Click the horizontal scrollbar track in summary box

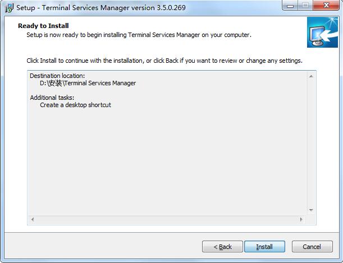coord(167,219)
